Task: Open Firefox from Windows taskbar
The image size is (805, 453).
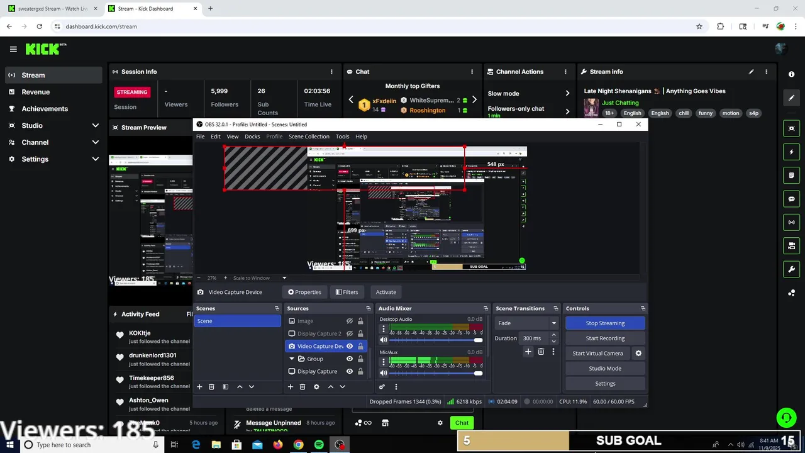Action: 278,445
